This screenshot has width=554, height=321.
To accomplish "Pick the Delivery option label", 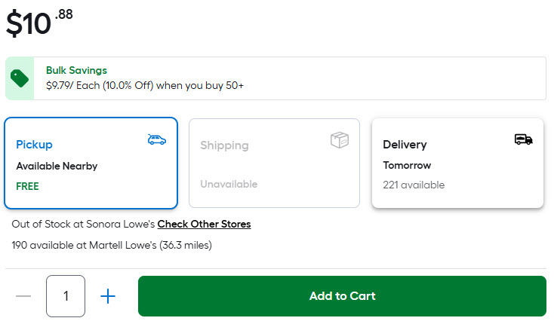I will tap(405, 145).
